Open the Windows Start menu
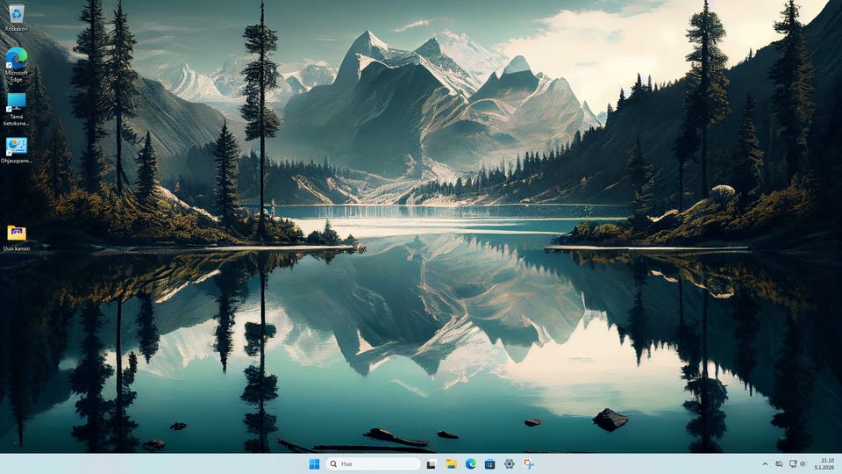 pos(315,463)
